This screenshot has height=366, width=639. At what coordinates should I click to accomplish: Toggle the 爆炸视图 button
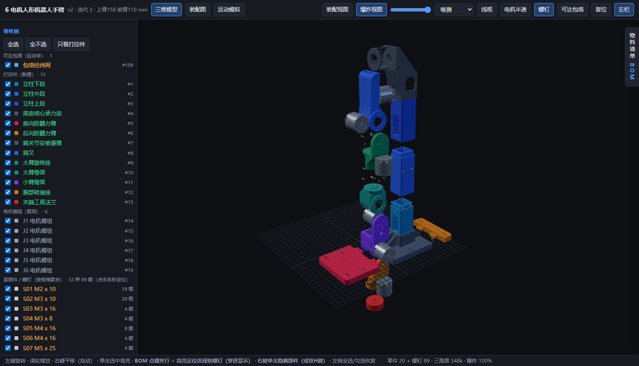tap(371, 9)
